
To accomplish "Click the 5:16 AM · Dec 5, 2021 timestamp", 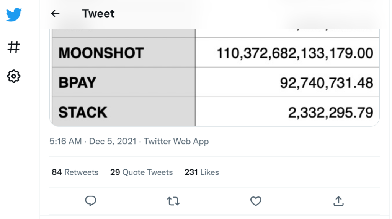I will pyautogui.click(x=93, y=141).
